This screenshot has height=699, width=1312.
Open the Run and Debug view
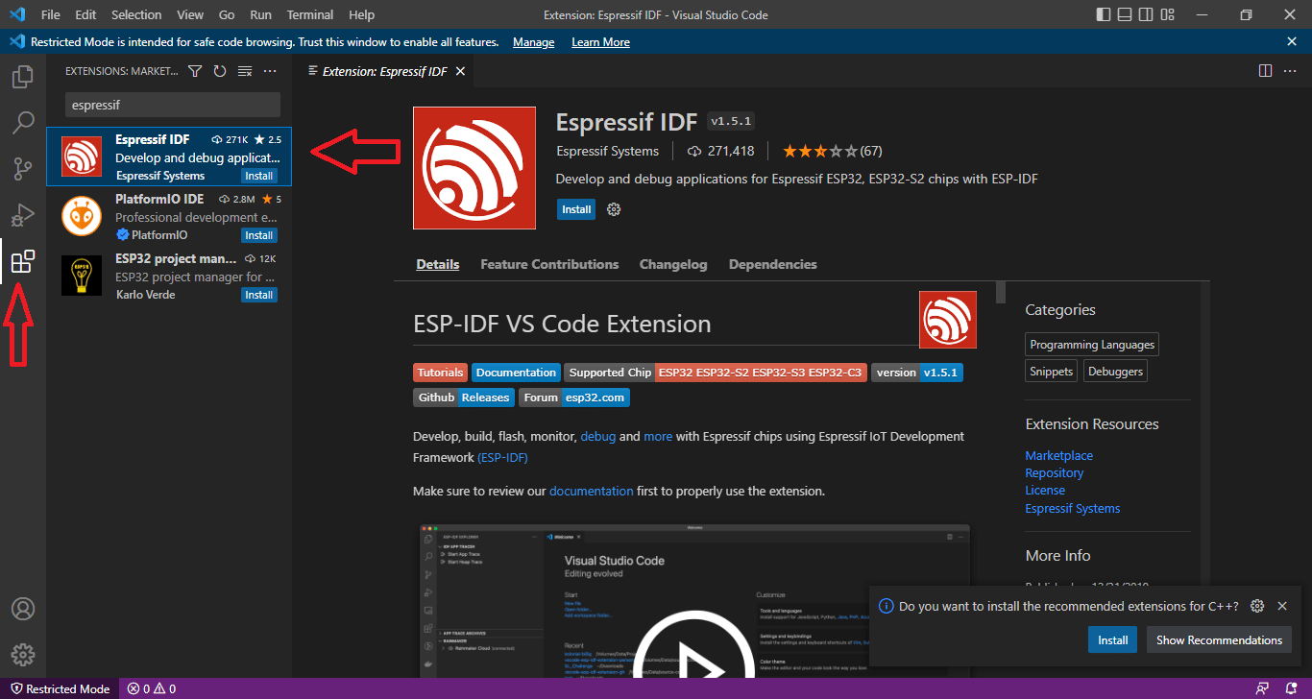(x=23, y=215)
